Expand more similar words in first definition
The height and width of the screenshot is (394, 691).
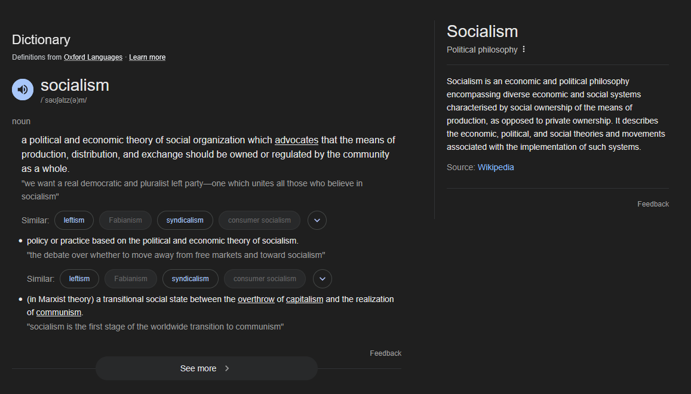(x=317, y=220)
